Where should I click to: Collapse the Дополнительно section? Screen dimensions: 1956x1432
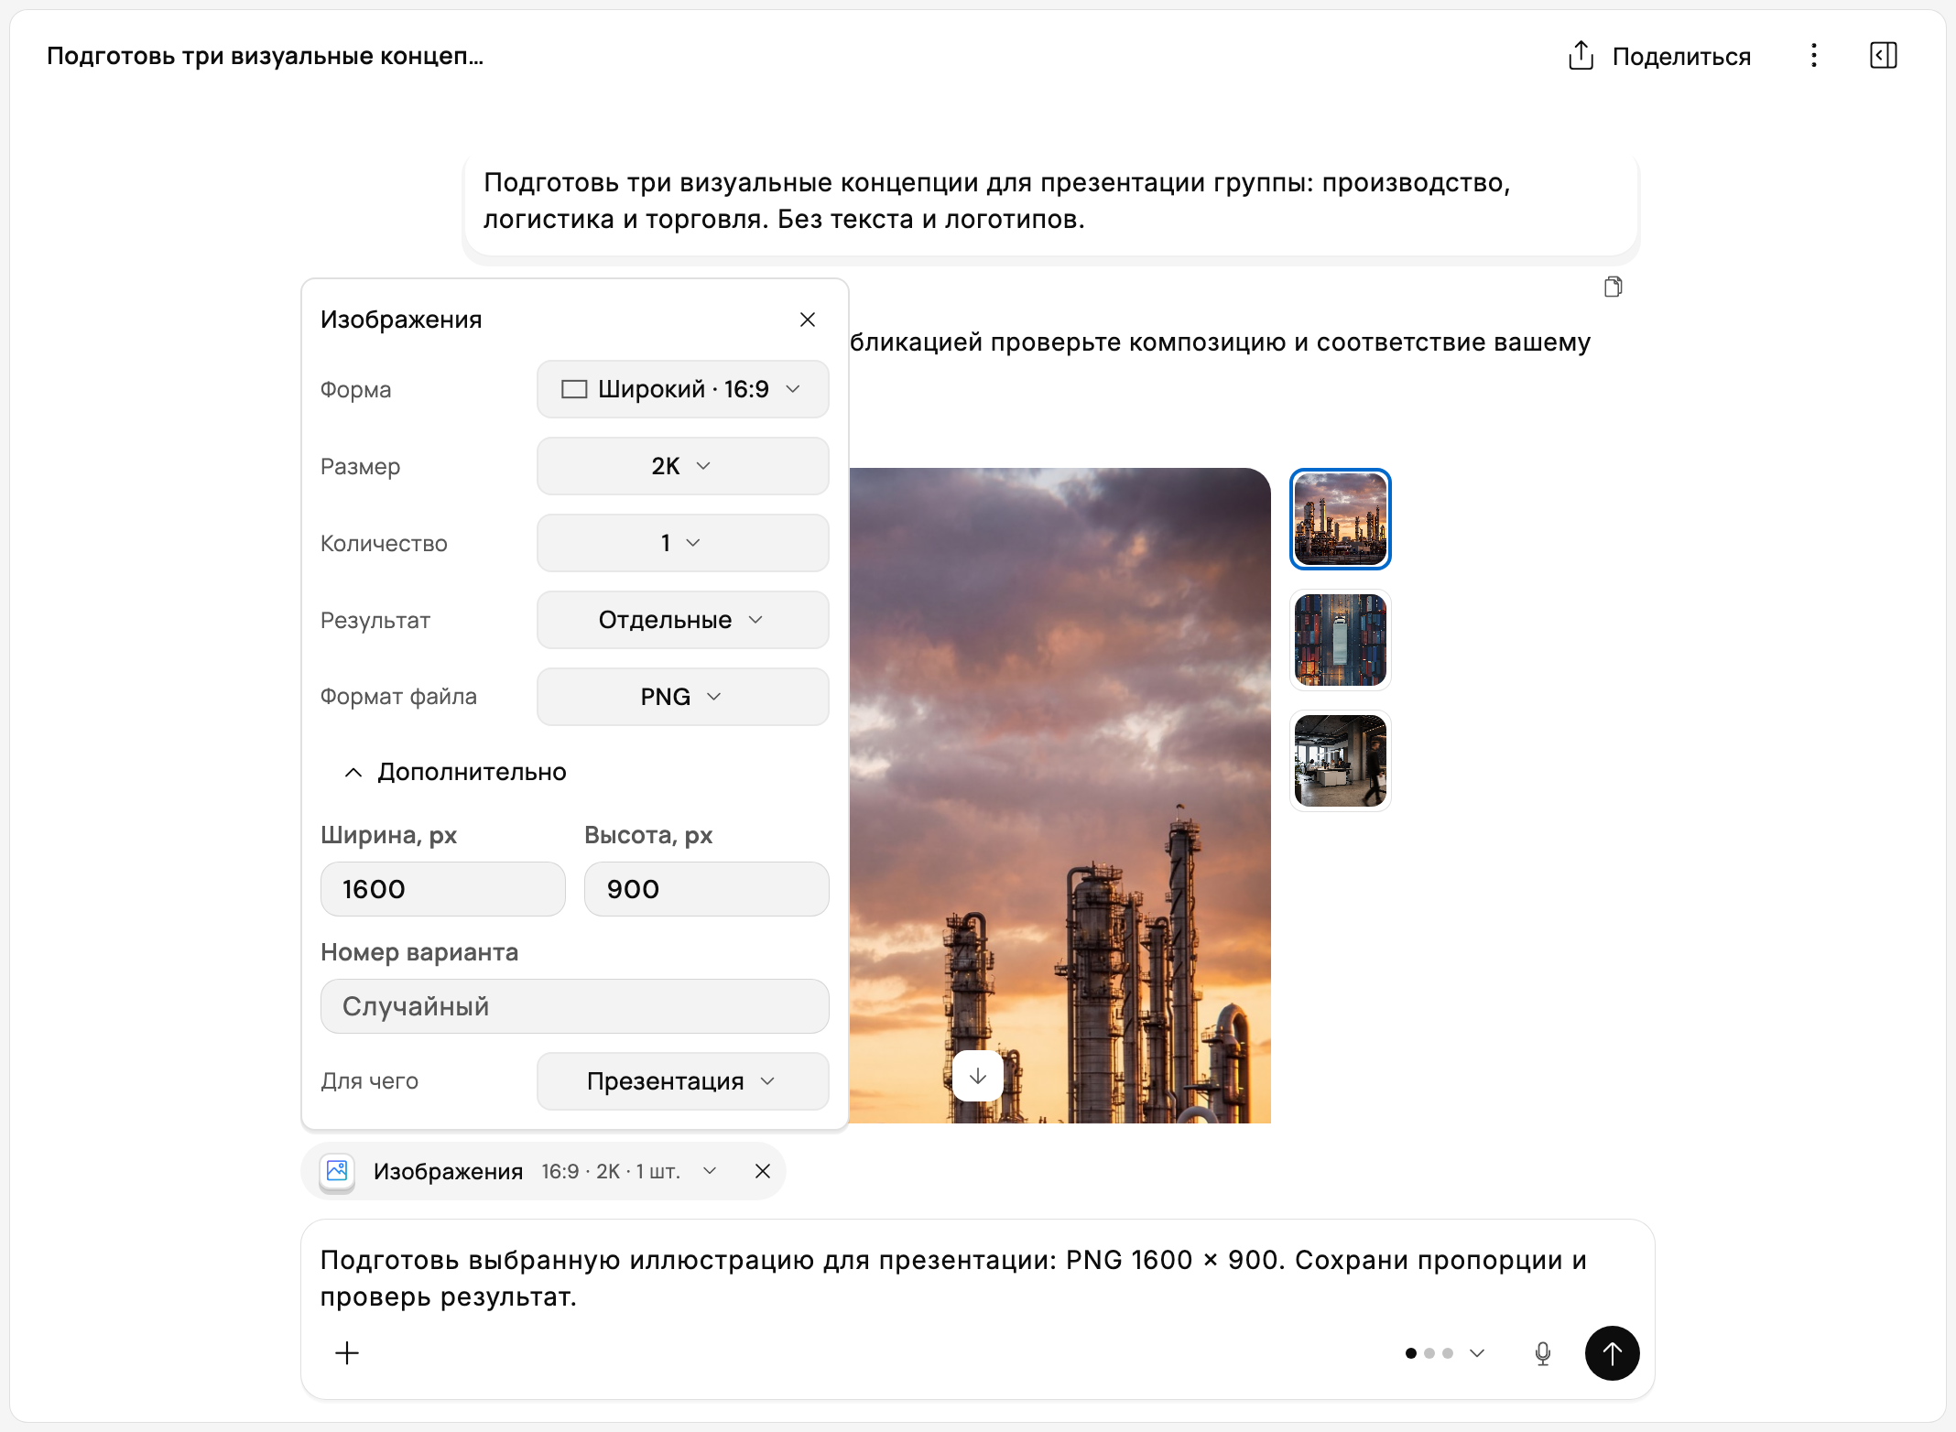[454, 772]
